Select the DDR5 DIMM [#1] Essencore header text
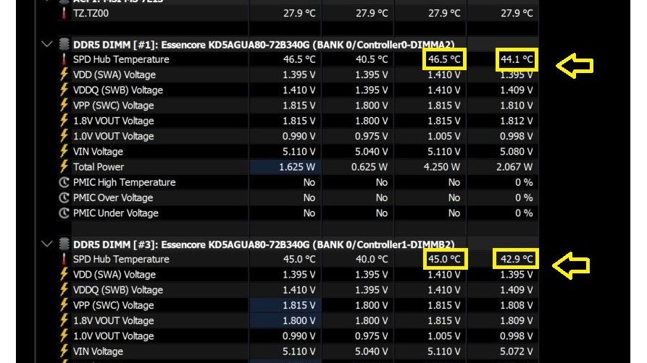The height and width of the screenshot is (363, 647). pyautogui.click(x=264, y=45)
